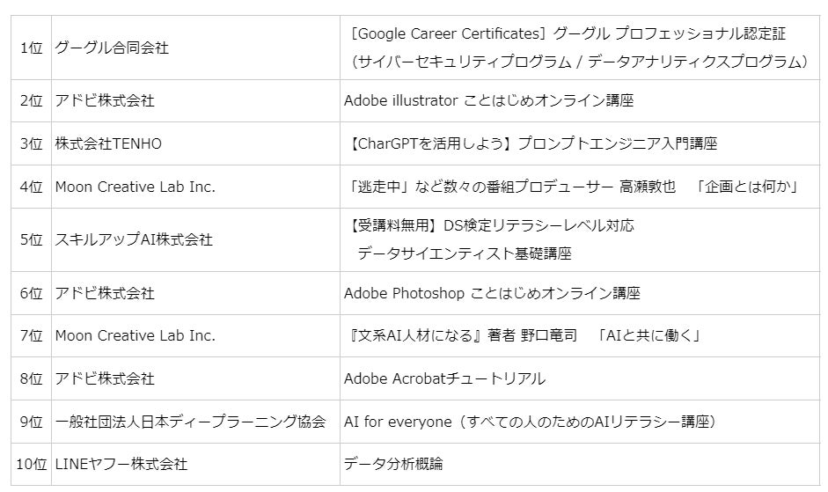Click the 1位 rank cell
The height and width of the screenshot is (492, 828).
31,48
